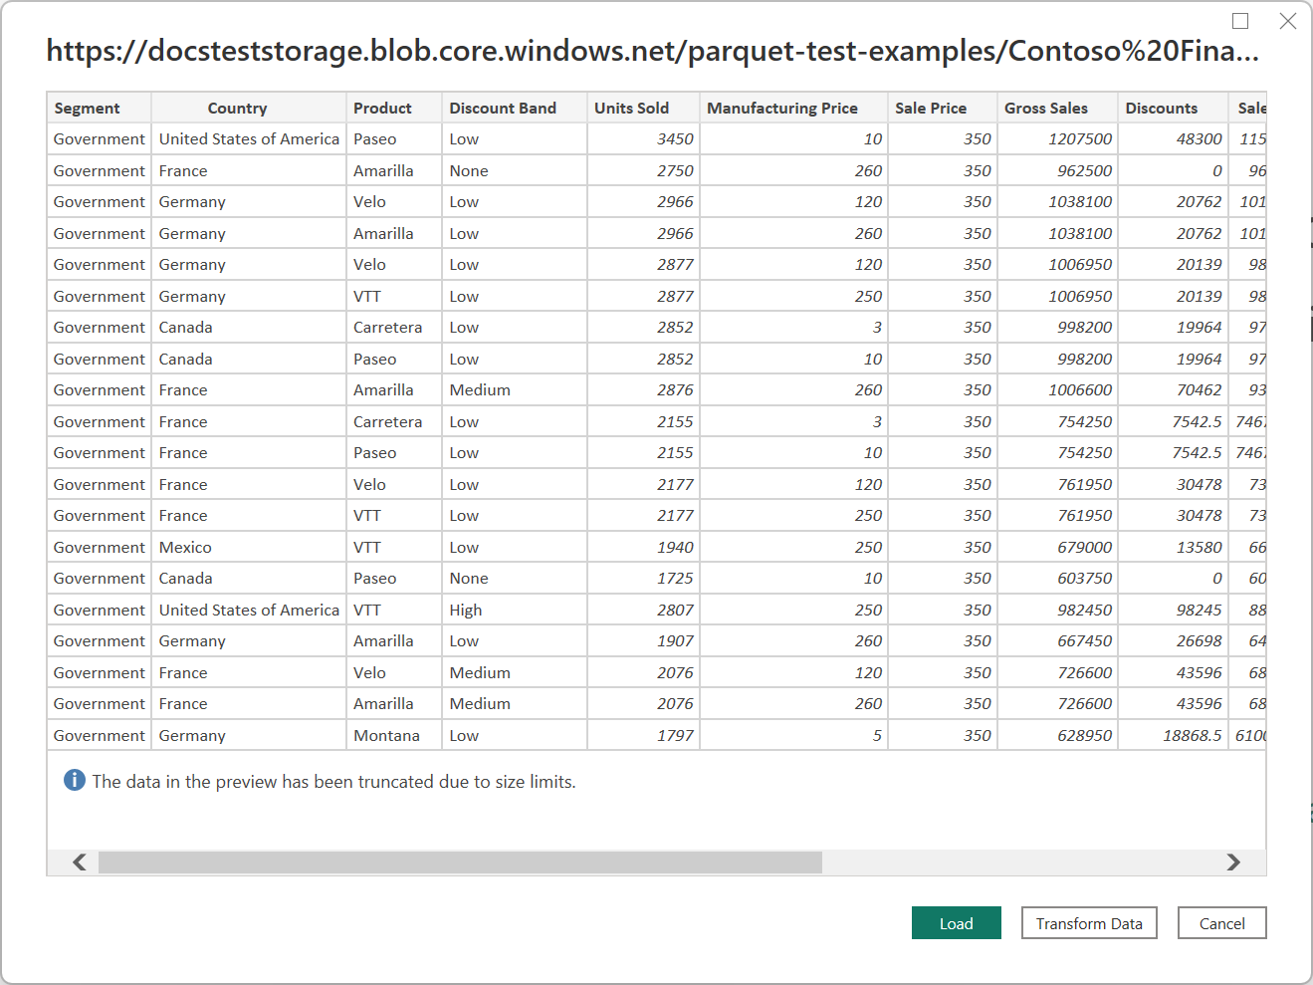
Task: Select the Discount Band column header
Action: (x=503, y=108)
